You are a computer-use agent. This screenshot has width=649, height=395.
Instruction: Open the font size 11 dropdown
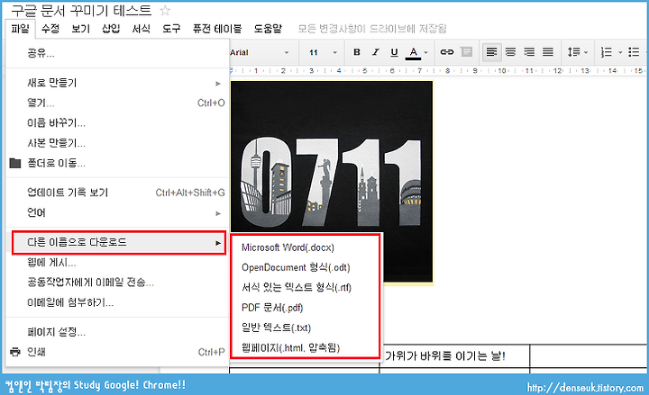pos(323,52)
